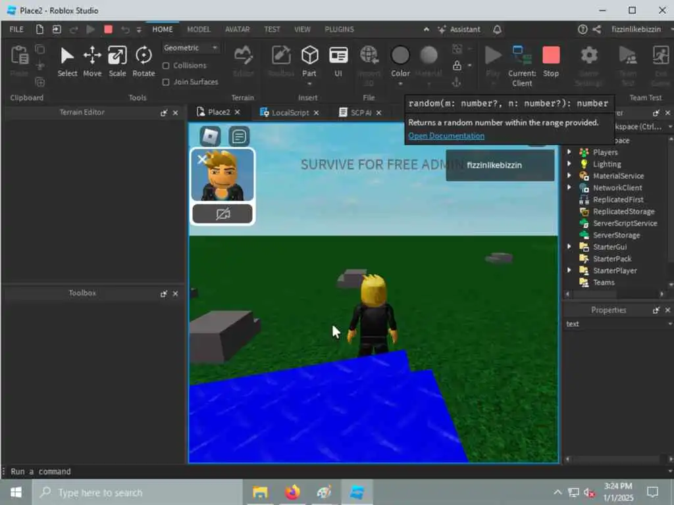This screenshot has height=505, width=674.
Task: Close the Terrain Editor panel
Action: point(175,113)
